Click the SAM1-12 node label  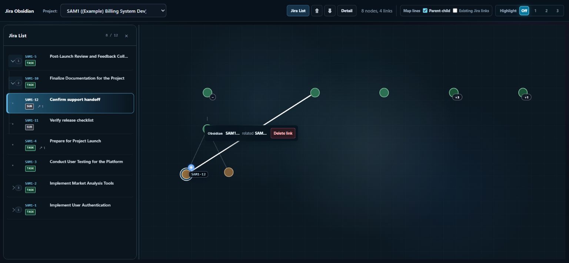tap(198, 174)
